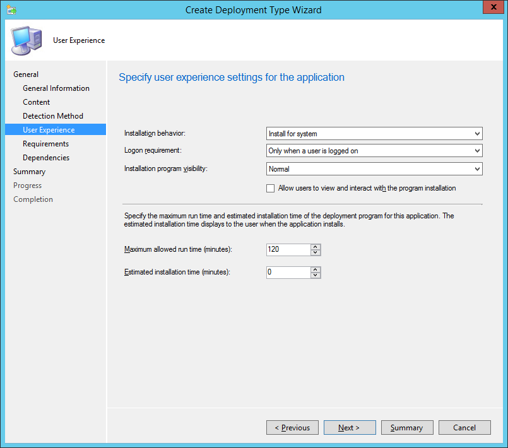Screen dimensions: 508x448
Task: Go to the Detection Method step
Action: coord(53,116)
